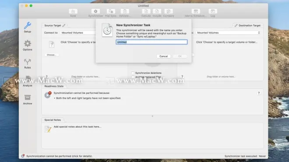Viewport: 289px width, 162px height.
Task: Click OK in New Synchronizer Task dialog
Action: coord(180,56)
